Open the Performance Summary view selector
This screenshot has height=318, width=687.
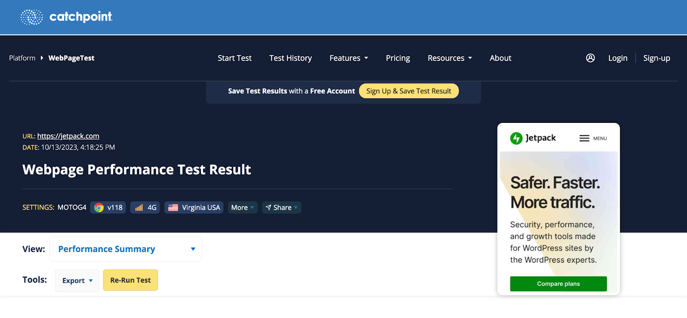pyautogui.click(x=126, y=249)
